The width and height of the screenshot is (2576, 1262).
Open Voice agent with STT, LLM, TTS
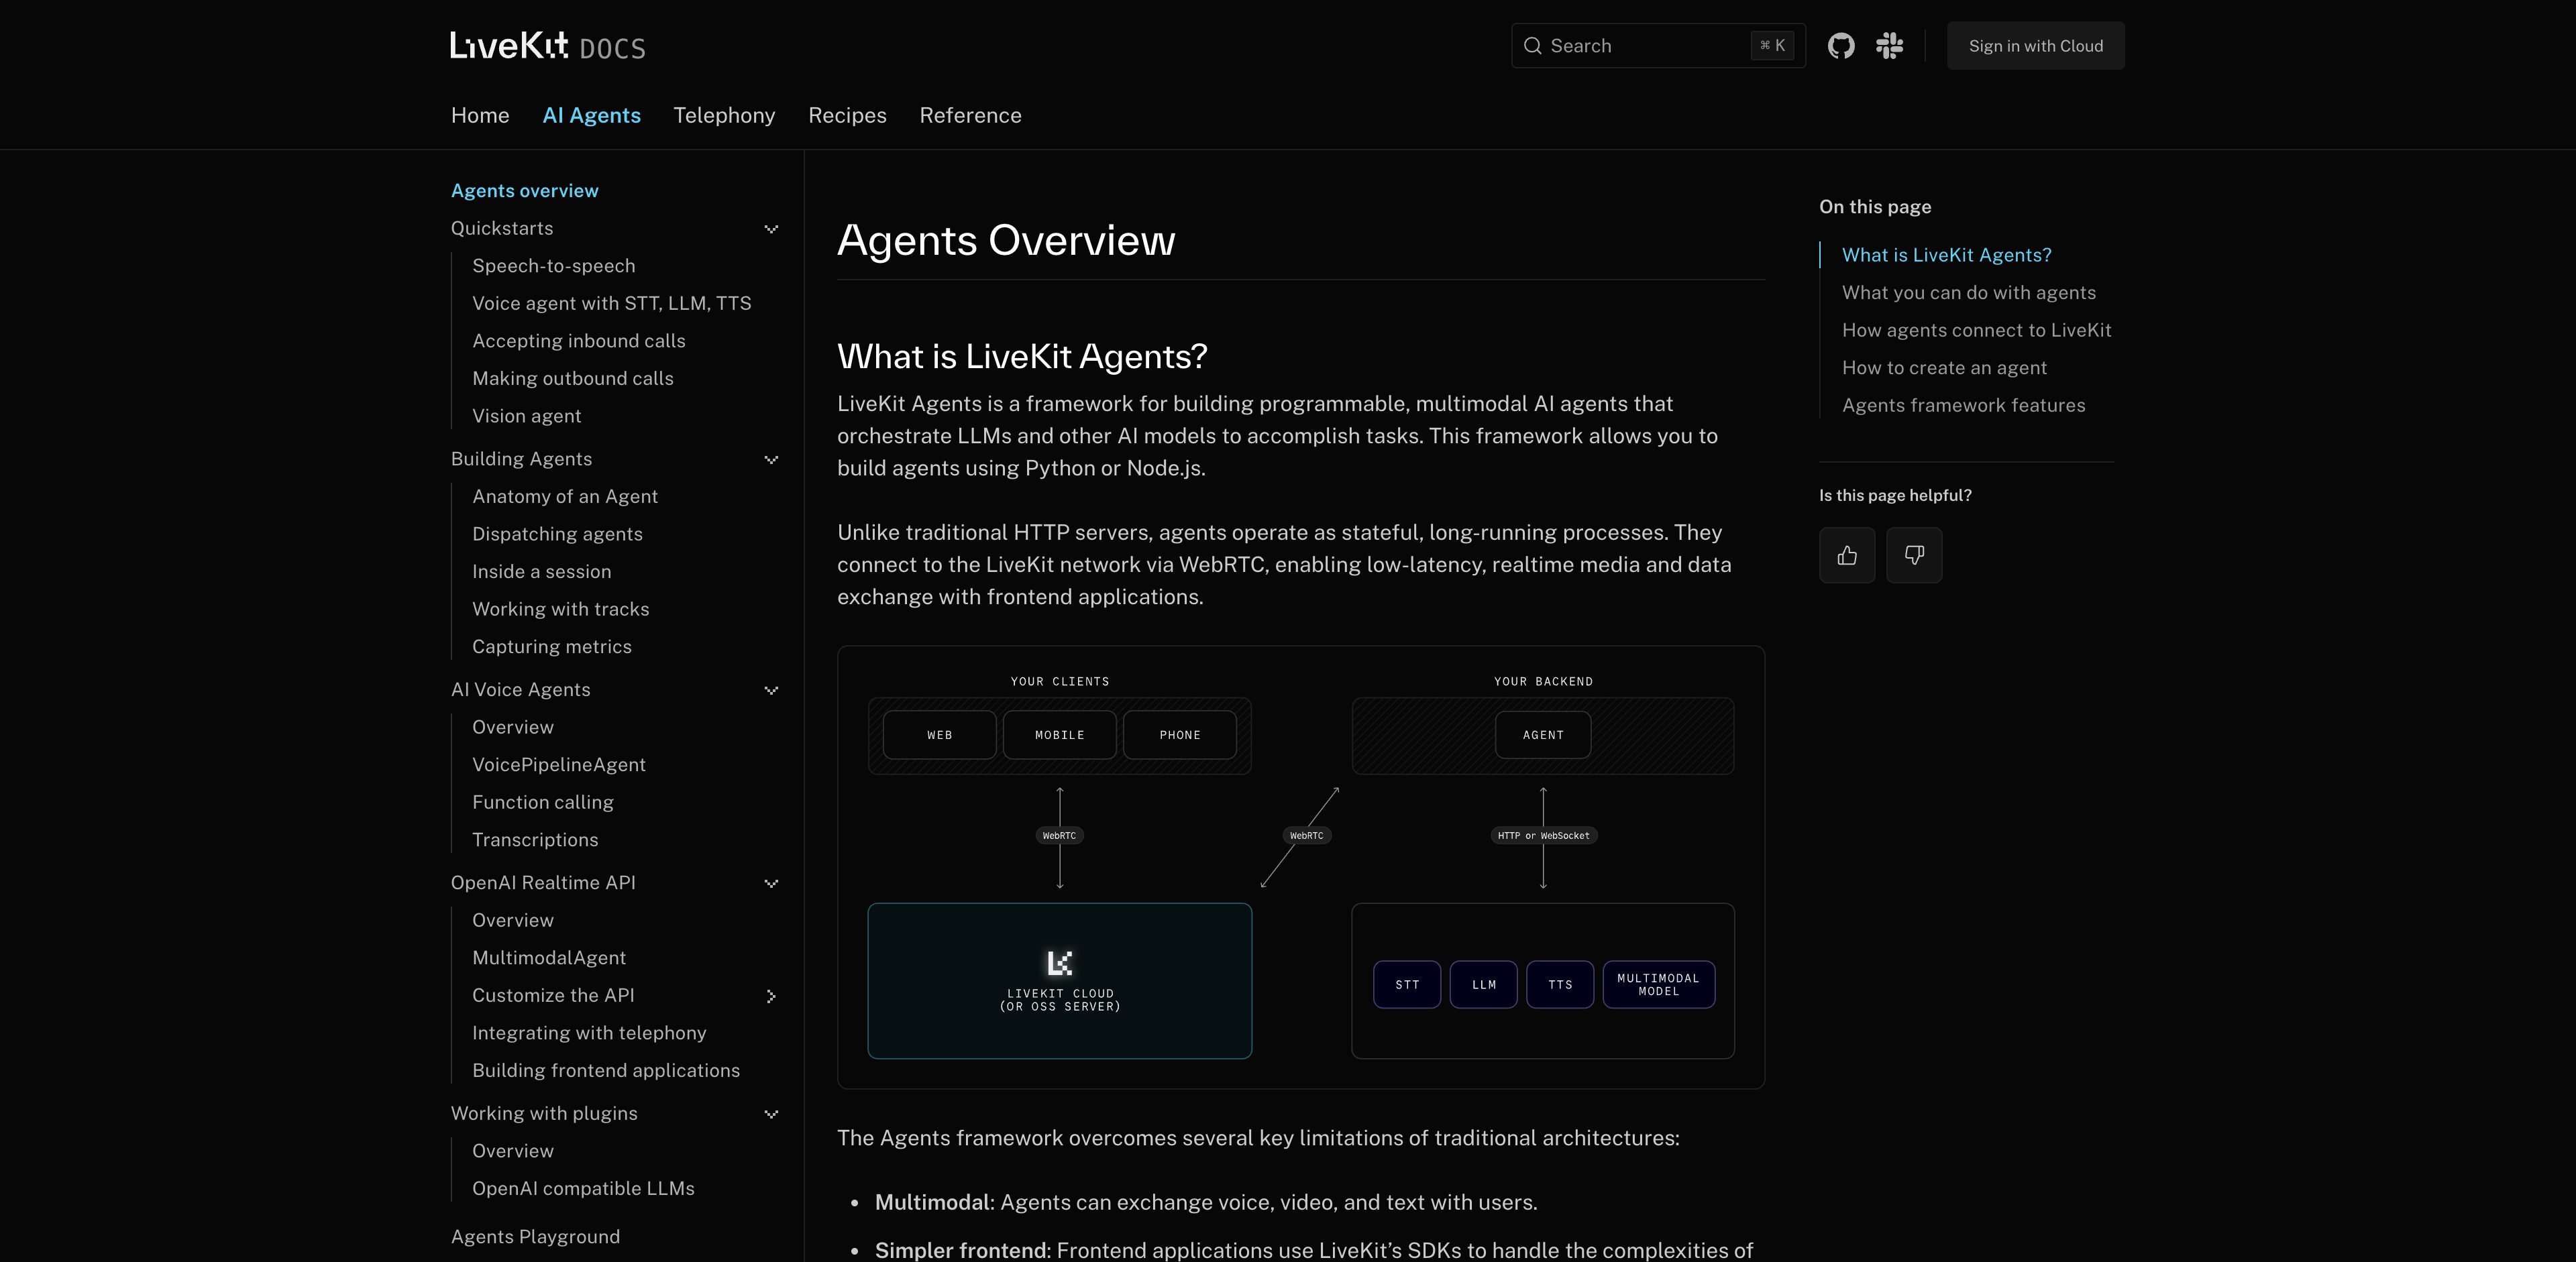tap(611, 304)
